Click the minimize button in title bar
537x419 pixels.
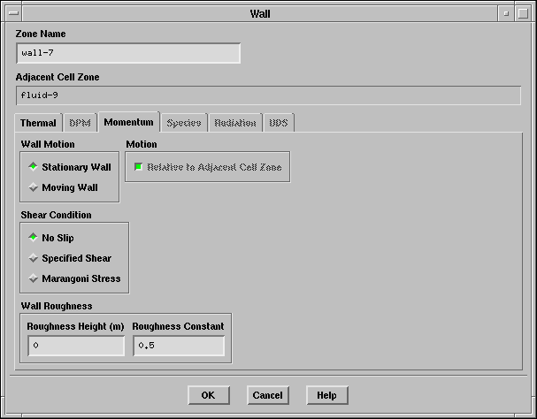point(504,13)
